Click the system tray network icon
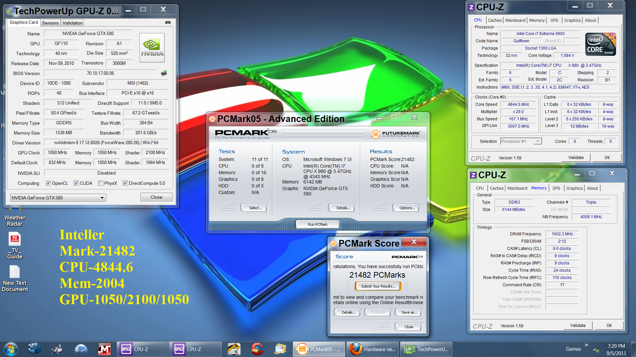Viewport: 636px width, 357px height. [596, 350]
